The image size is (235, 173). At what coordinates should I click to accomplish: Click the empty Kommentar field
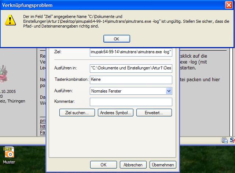(131, 102)
